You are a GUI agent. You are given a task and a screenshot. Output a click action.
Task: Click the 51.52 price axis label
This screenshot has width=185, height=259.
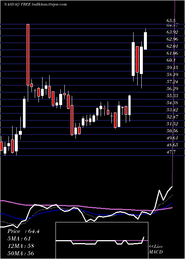click(172, 124)
